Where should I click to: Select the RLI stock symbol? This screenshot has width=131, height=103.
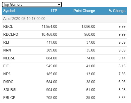(x=6, y=42)
